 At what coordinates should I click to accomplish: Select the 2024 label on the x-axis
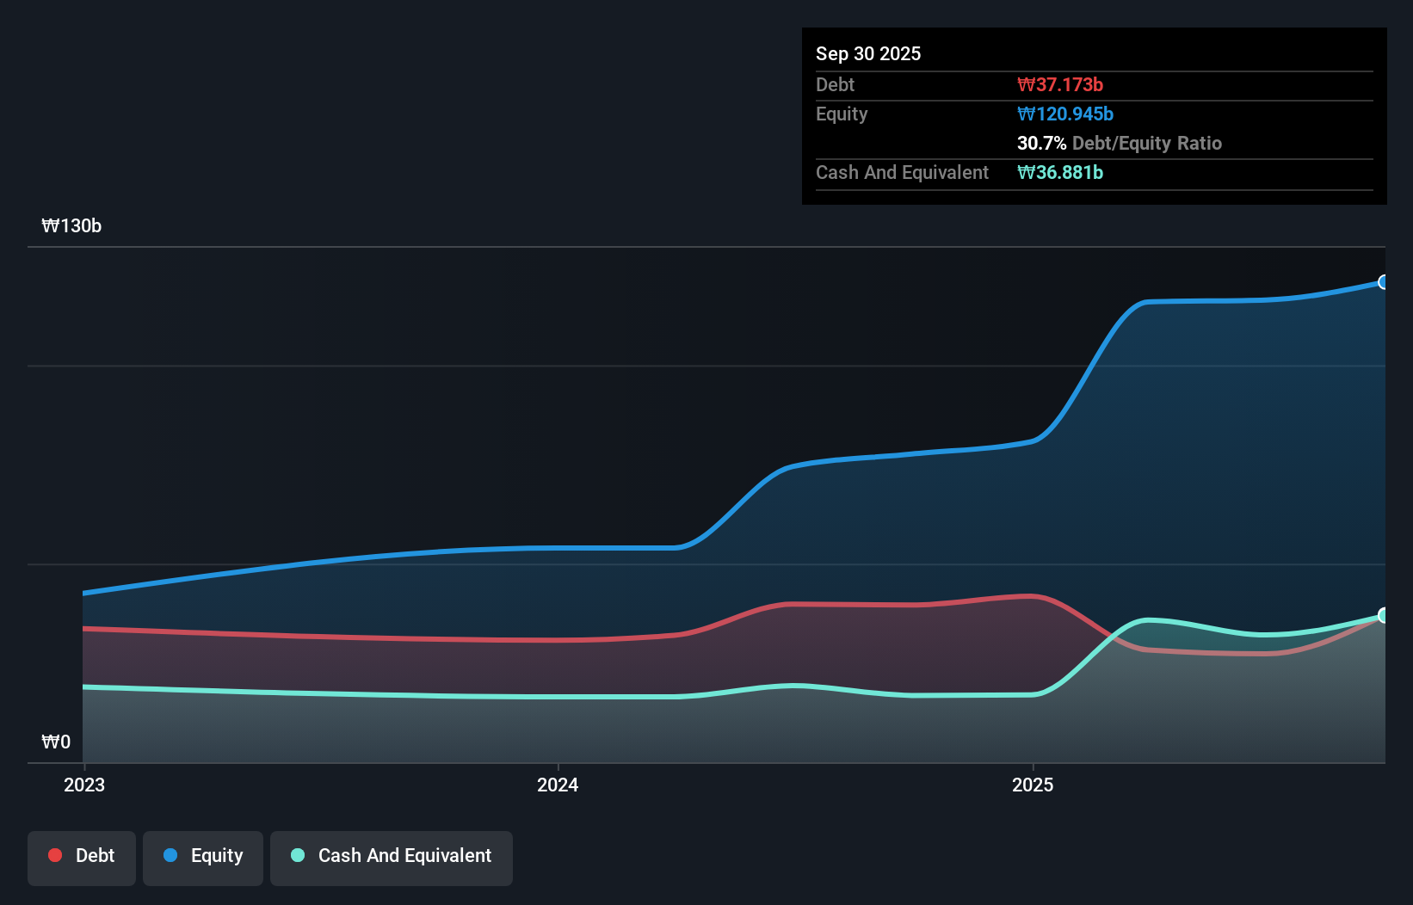(558, 785)
